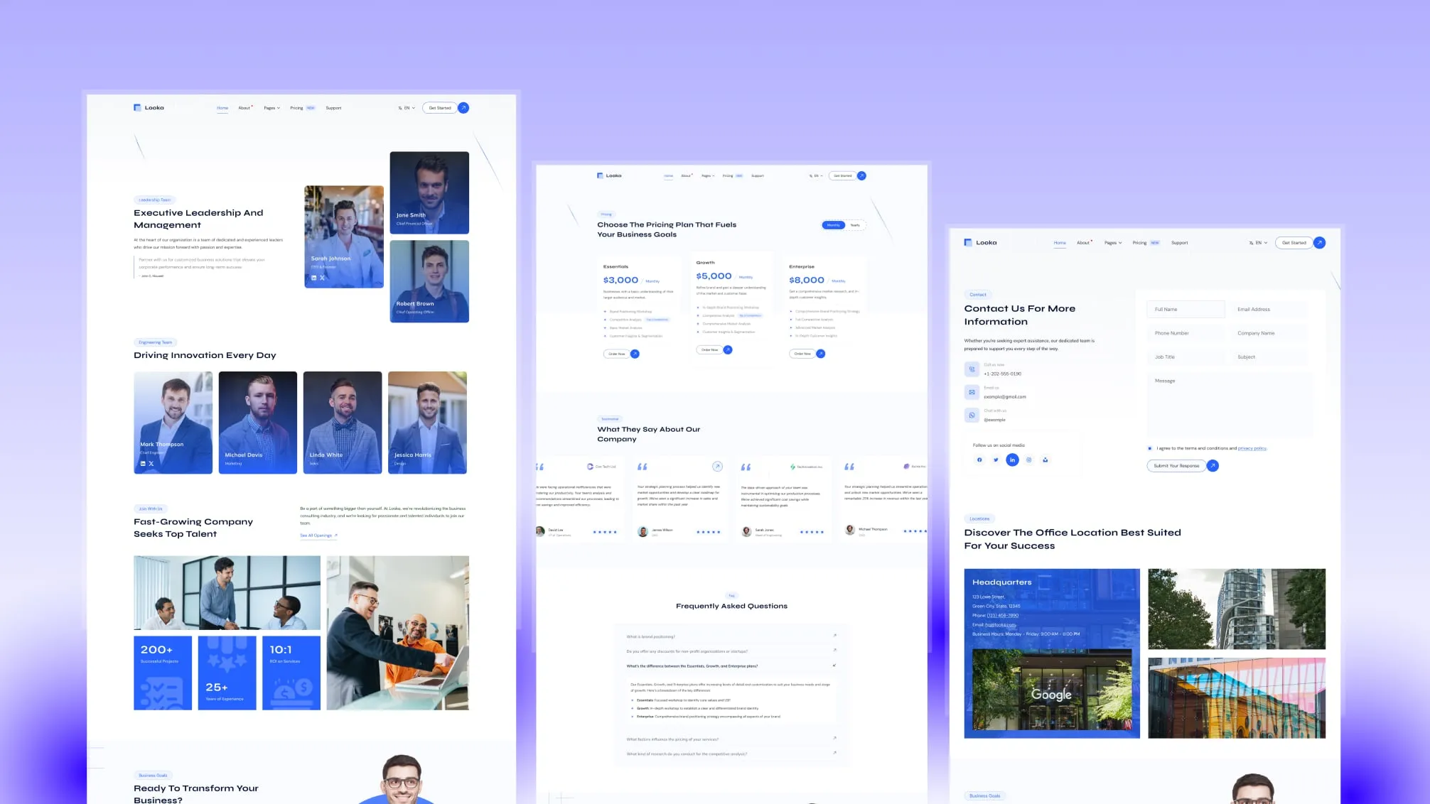Click Mark Thompson's X social icon

[151, 463]
